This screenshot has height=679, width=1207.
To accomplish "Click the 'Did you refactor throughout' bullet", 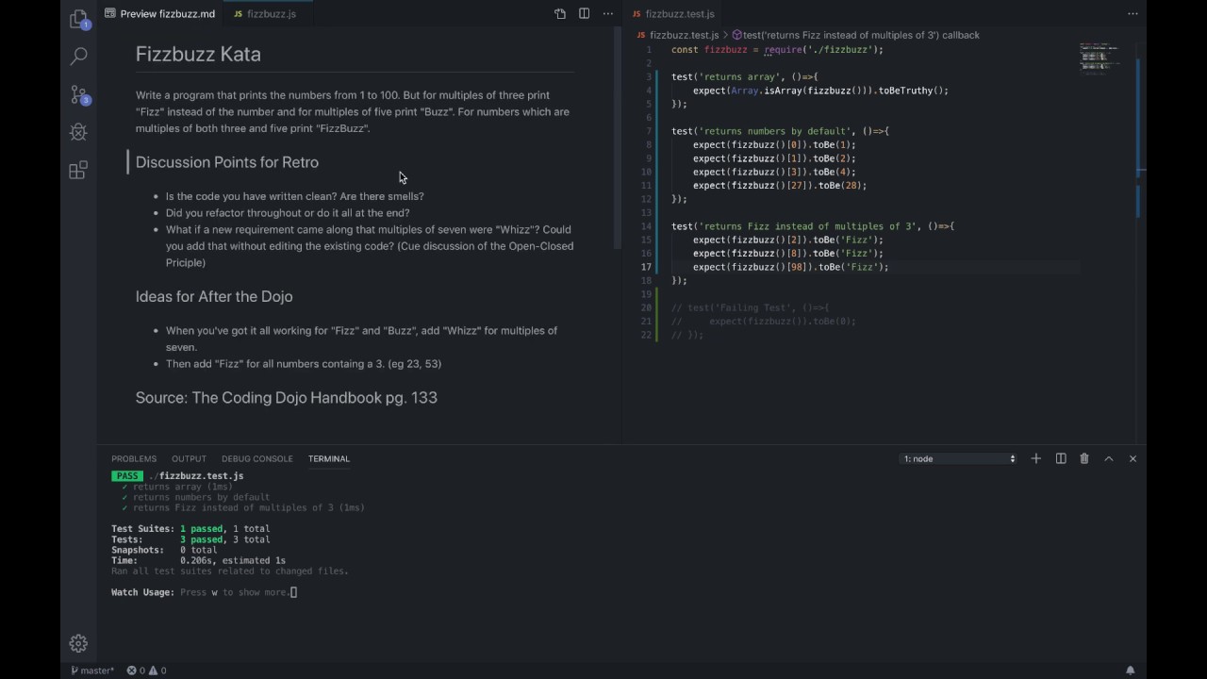I will [x=288, y=213].
